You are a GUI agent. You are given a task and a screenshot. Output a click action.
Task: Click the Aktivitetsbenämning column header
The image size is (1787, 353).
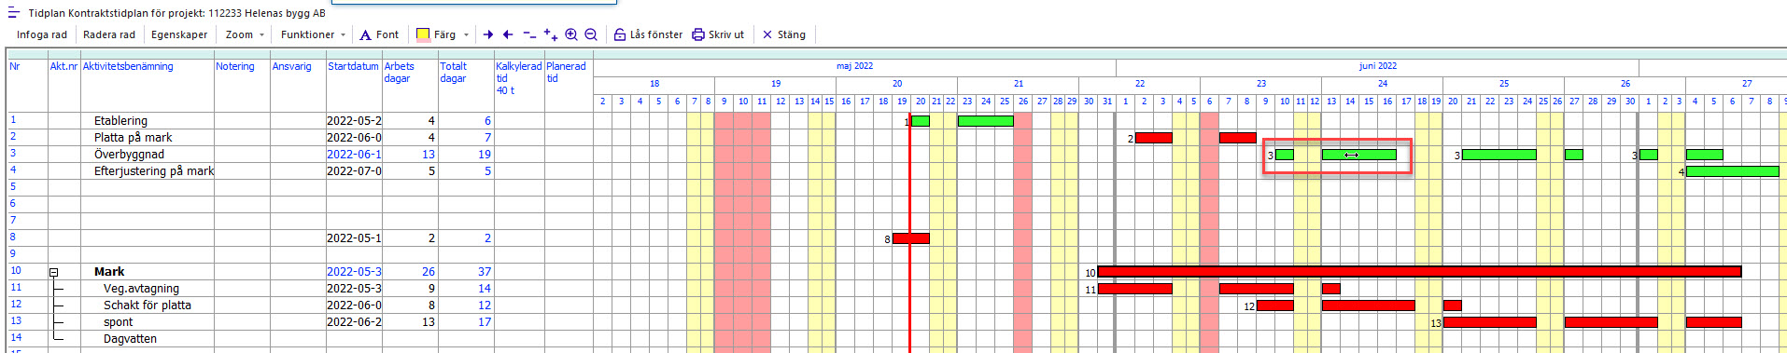[x=128, y=66]
